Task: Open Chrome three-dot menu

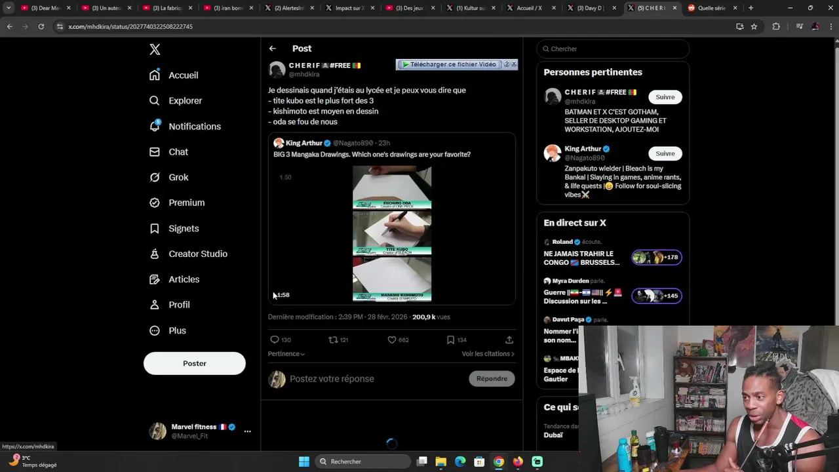Action: [x=831, y=26]
